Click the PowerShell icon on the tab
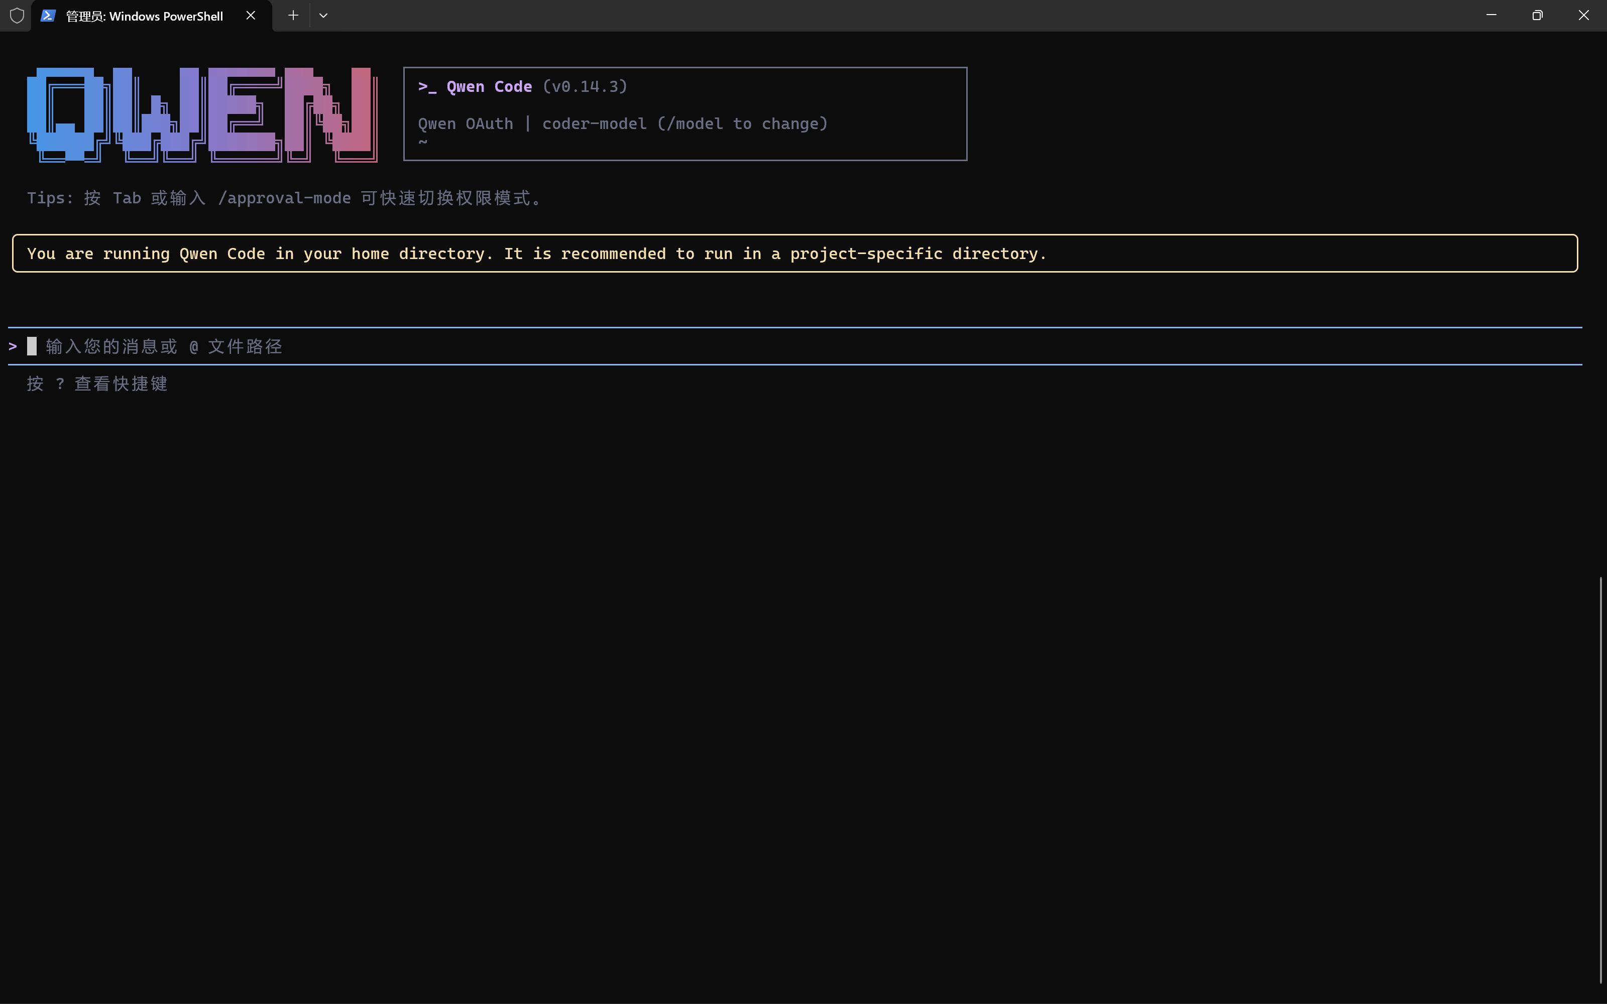 [48, 15]
